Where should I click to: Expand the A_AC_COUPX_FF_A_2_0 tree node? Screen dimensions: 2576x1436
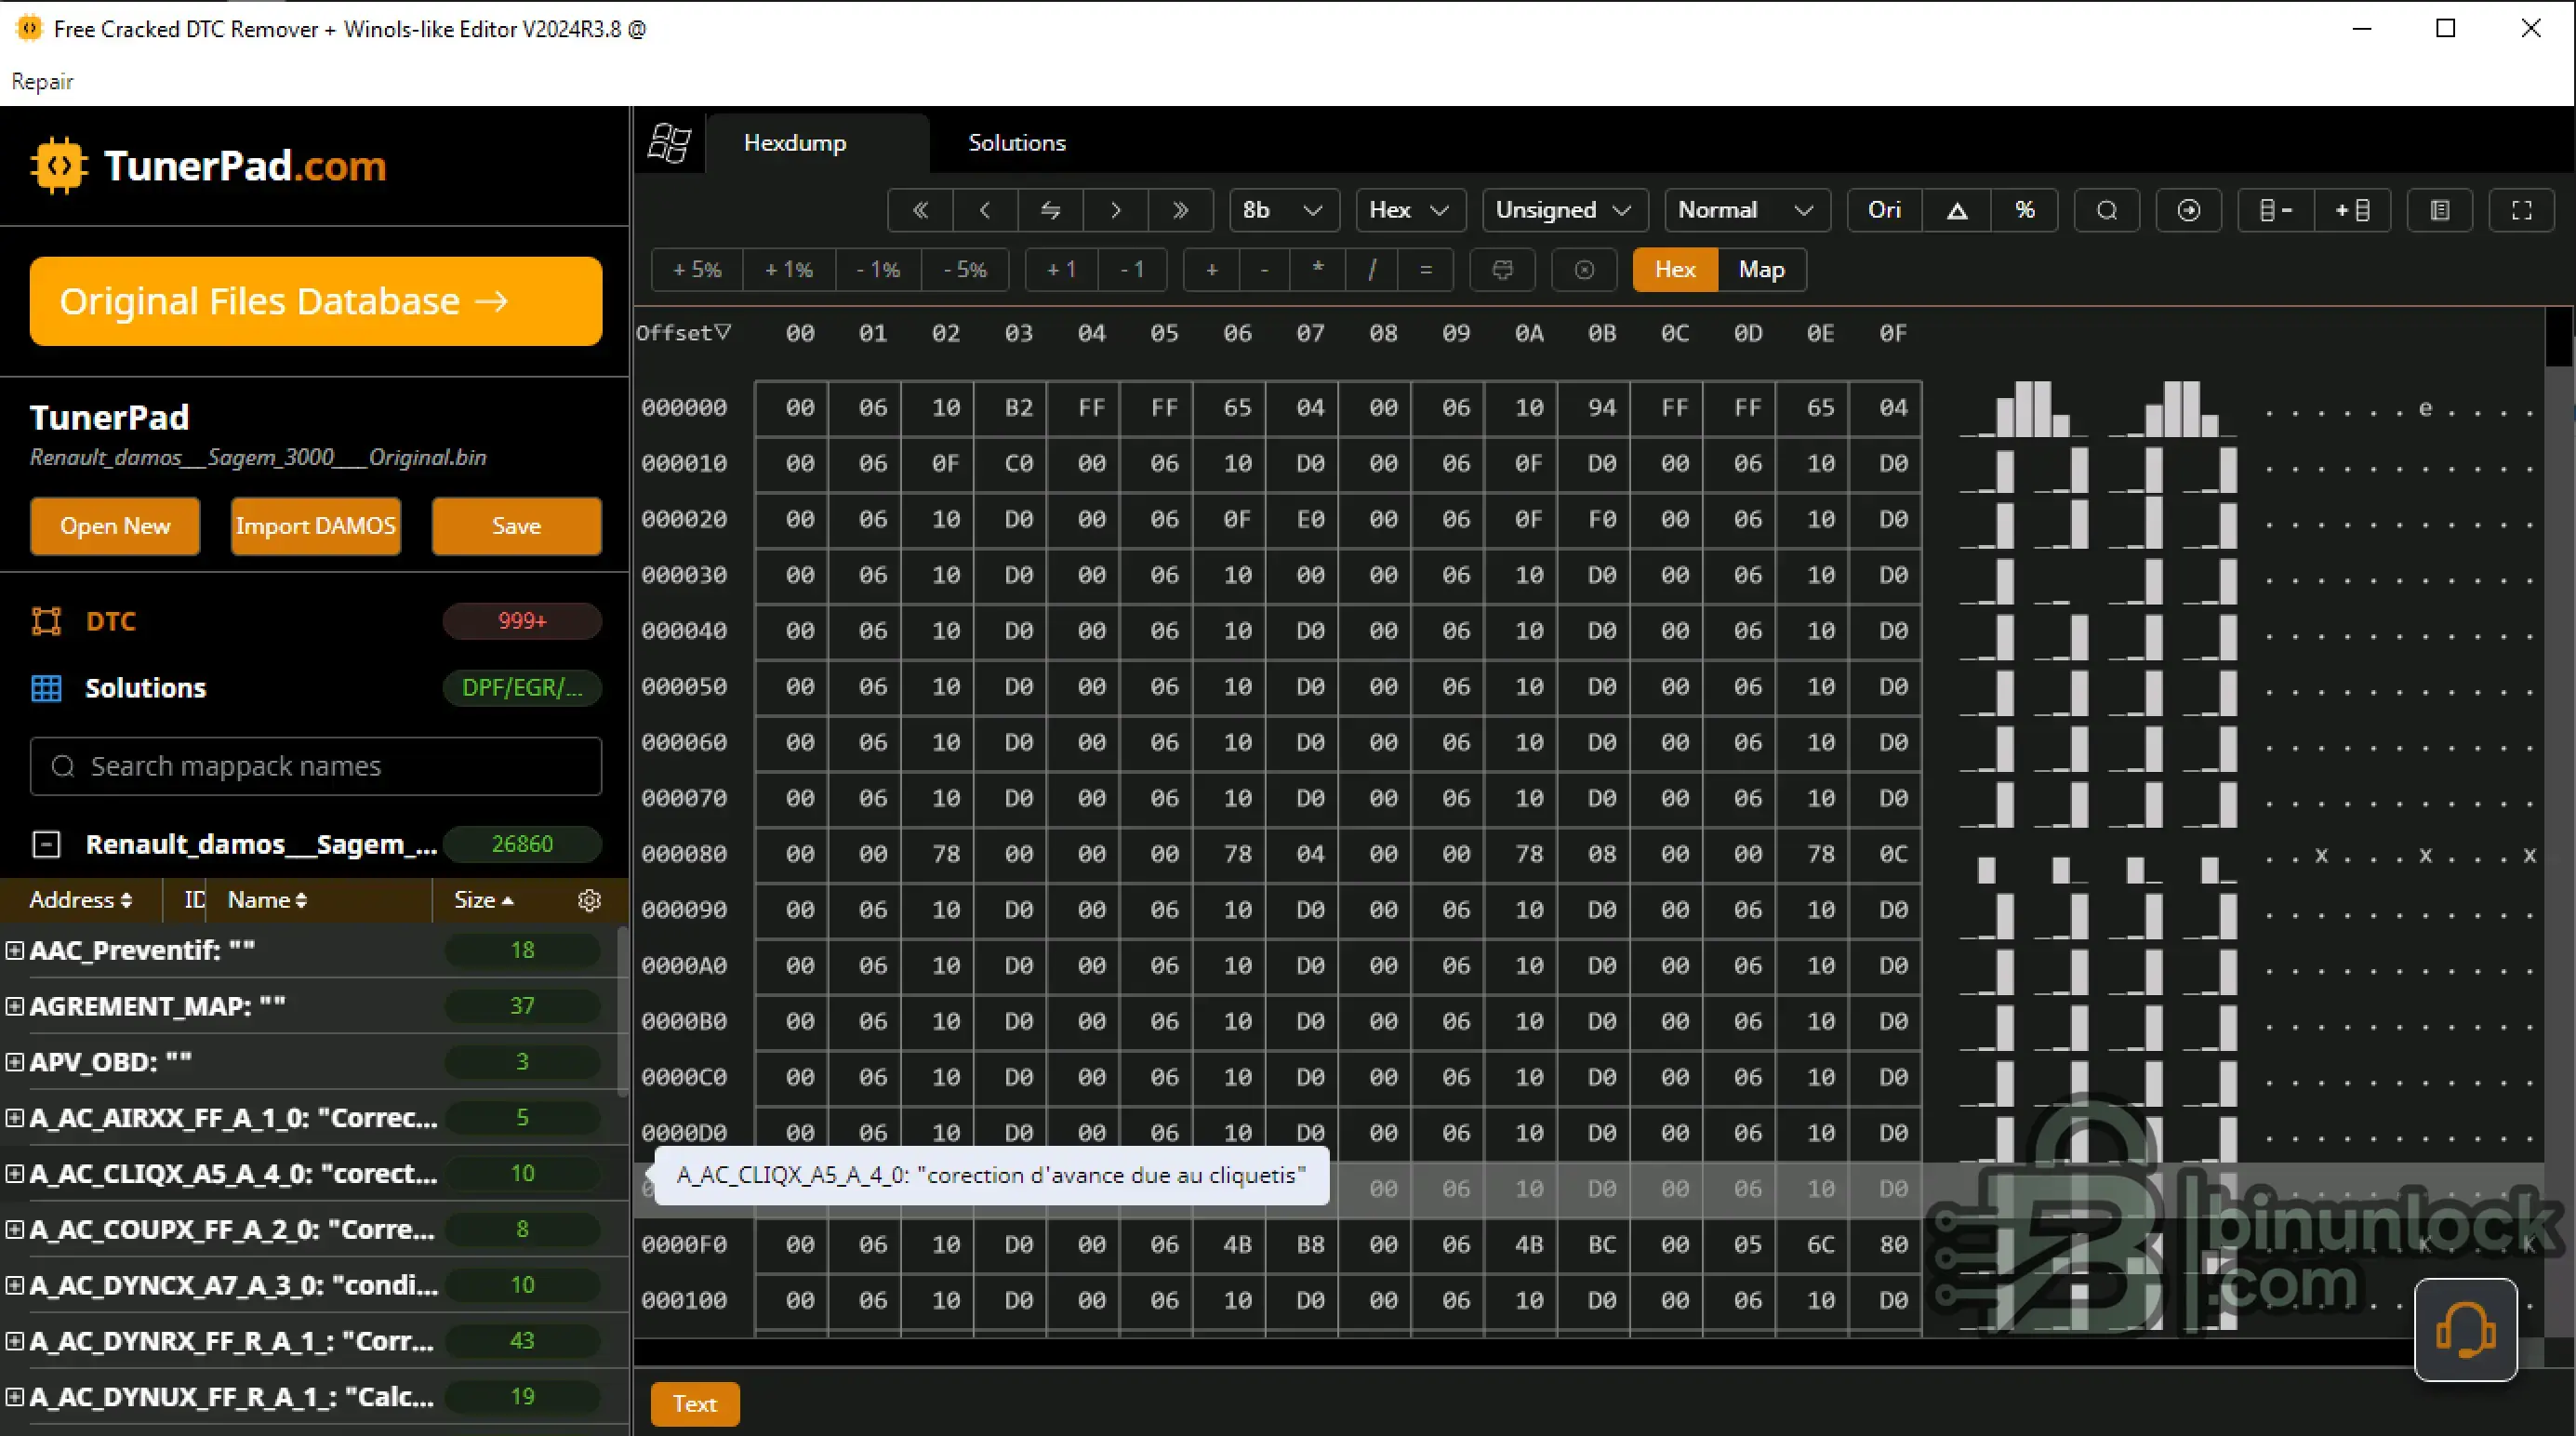pos(15,1229)
